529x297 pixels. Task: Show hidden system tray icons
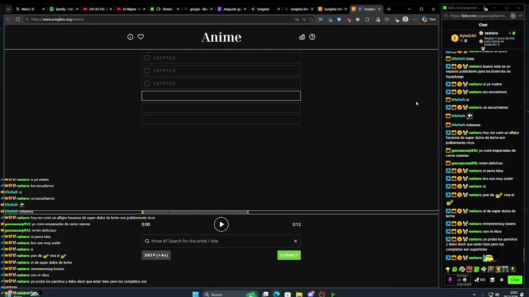click(x=474, y=294)
